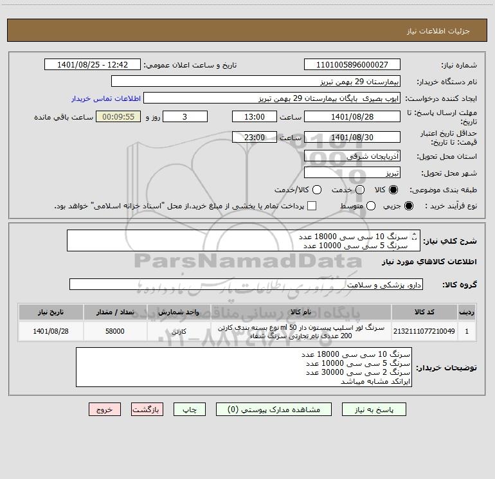This screenshot has width=495, height=479.
Task: Select the جزیی purchase type radio
Action: [x=409, y=206]
